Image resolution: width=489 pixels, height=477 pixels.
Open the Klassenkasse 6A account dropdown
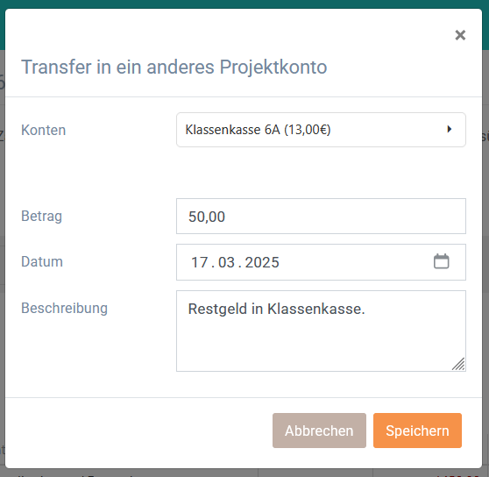[321, 130]
